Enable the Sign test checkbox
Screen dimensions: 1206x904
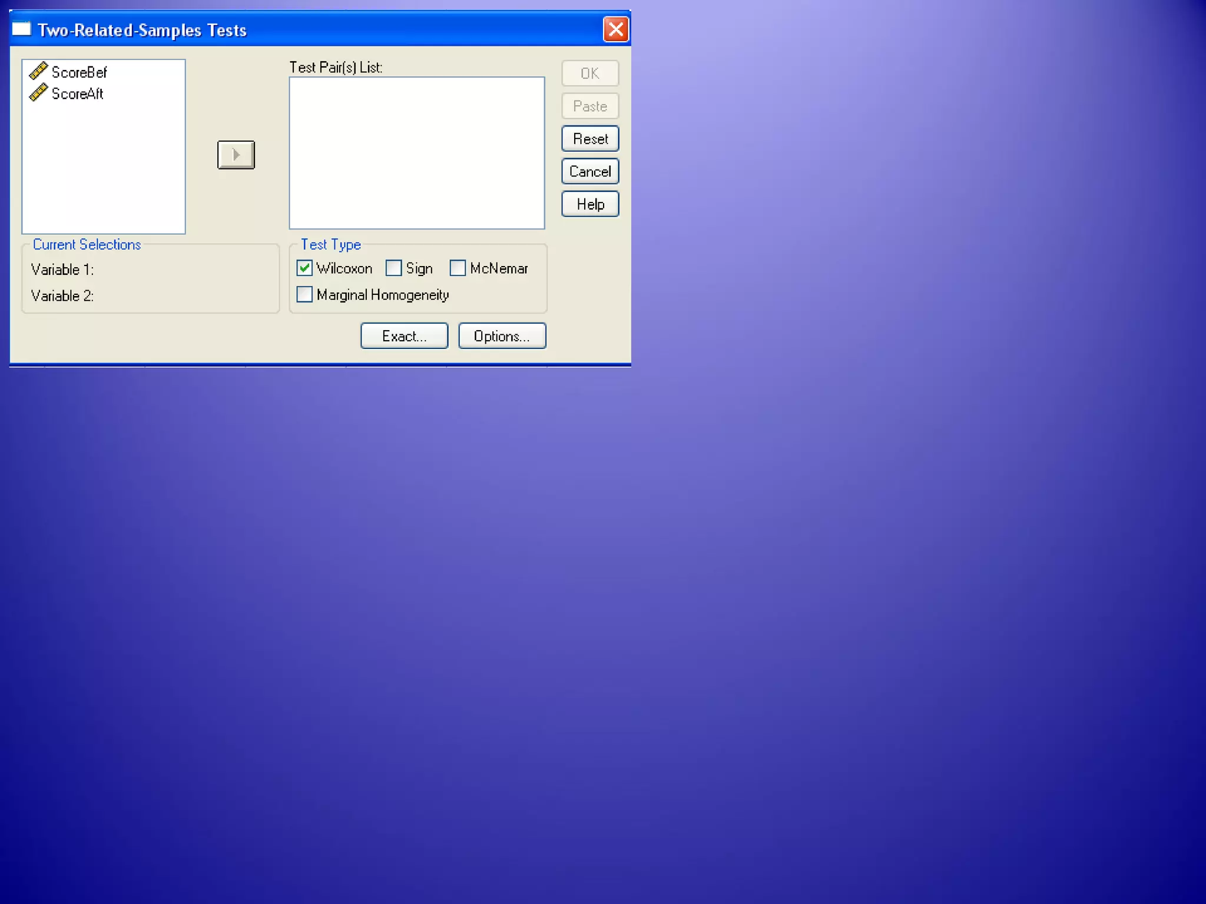pyautogui.click(x=393, y=268)
